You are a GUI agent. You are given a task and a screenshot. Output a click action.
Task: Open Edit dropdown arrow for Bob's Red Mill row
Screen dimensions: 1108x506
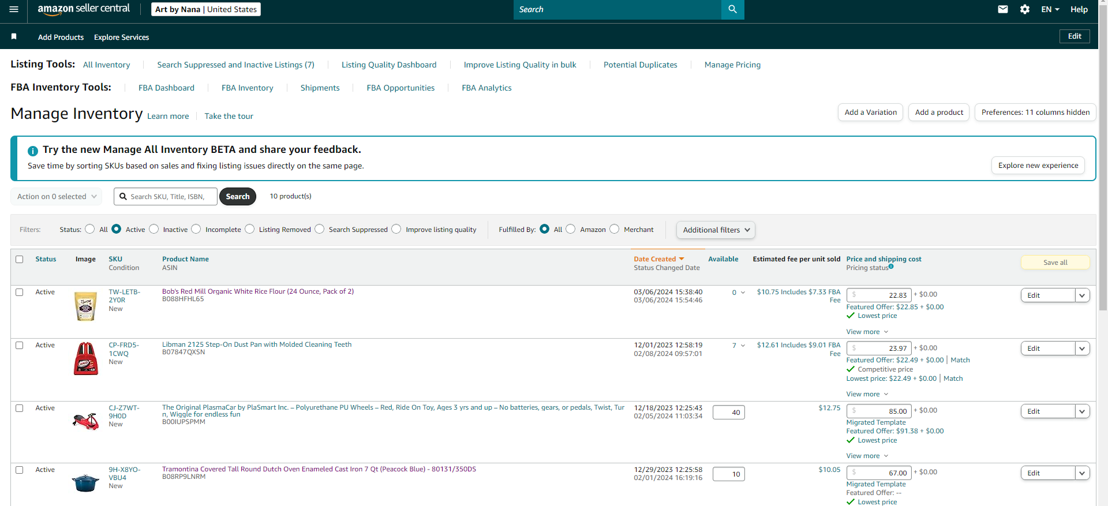[1083, 295]
